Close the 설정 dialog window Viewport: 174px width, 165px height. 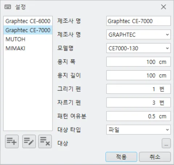pyautogui.click(x=163, y=7)
